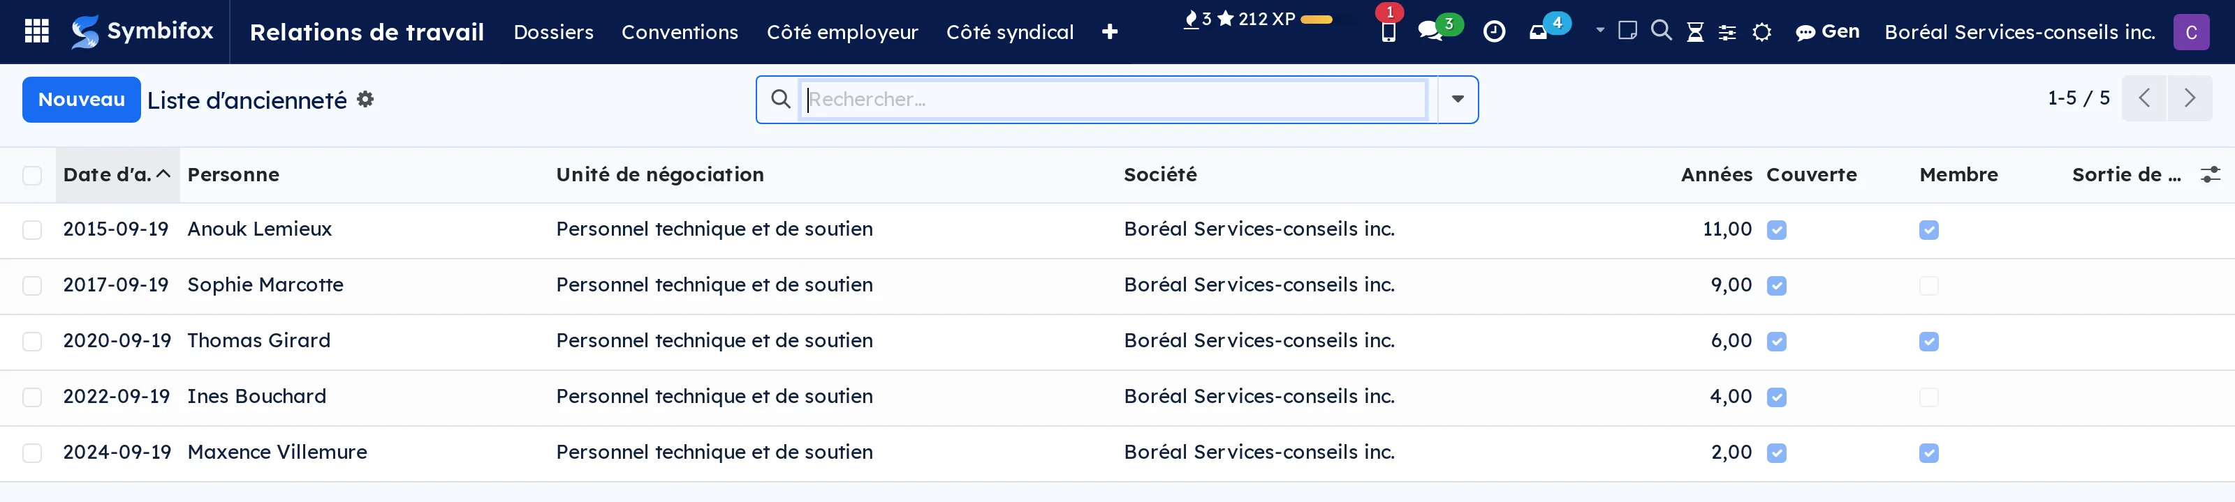Toggle Membre checkbox for Sophie Marcotte
2235x502 pixels.
[1928, 286]
